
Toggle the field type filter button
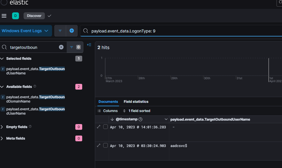(75, 47)
